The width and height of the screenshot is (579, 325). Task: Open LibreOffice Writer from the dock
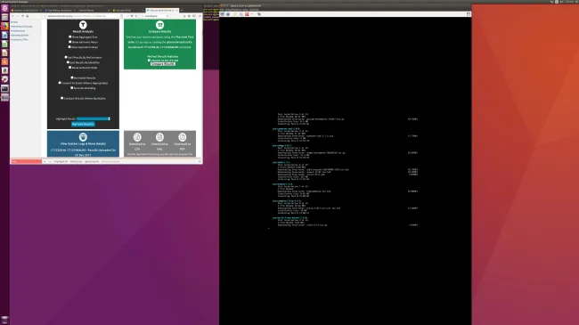tap(4, 35)
